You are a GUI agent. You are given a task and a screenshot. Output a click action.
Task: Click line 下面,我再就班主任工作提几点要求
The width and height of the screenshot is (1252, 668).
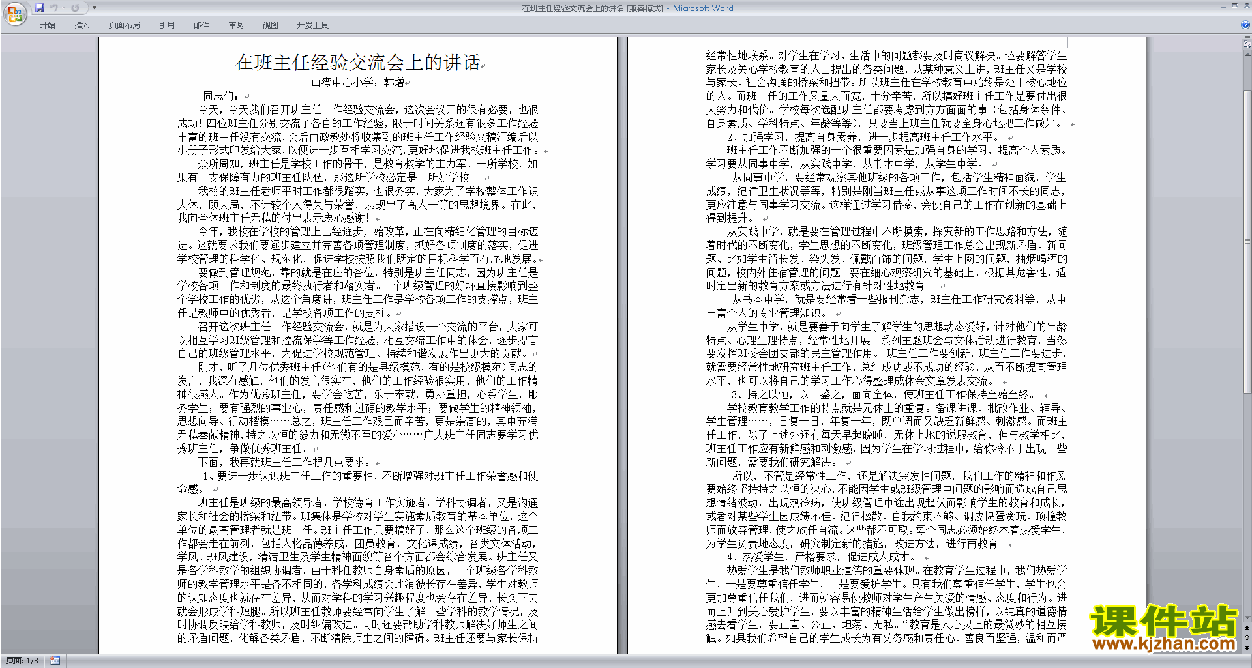pos(284,462)
